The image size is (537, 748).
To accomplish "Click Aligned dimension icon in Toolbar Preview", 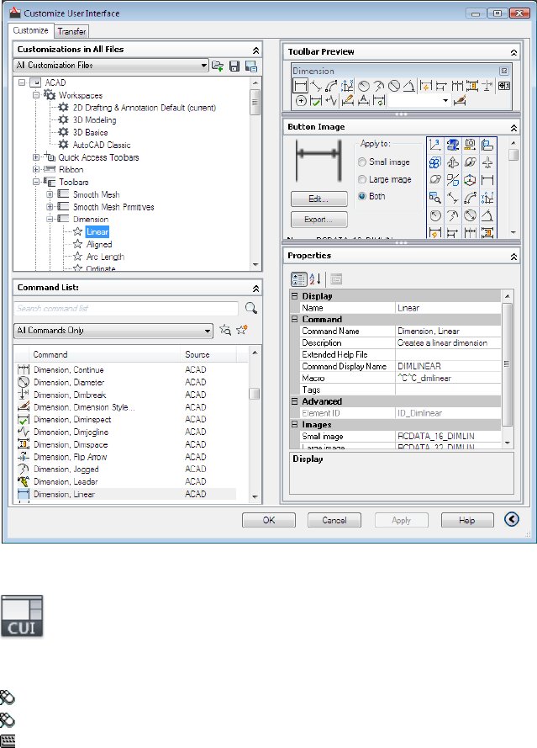I will (x=316, y=86).
